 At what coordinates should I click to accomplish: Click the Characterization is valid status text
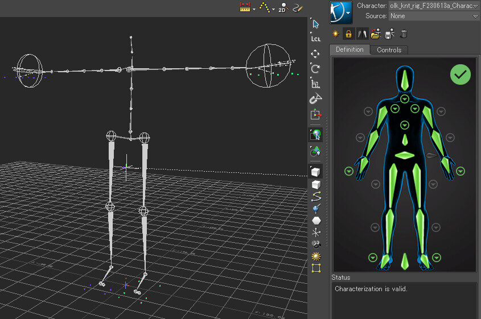[371, 289]
